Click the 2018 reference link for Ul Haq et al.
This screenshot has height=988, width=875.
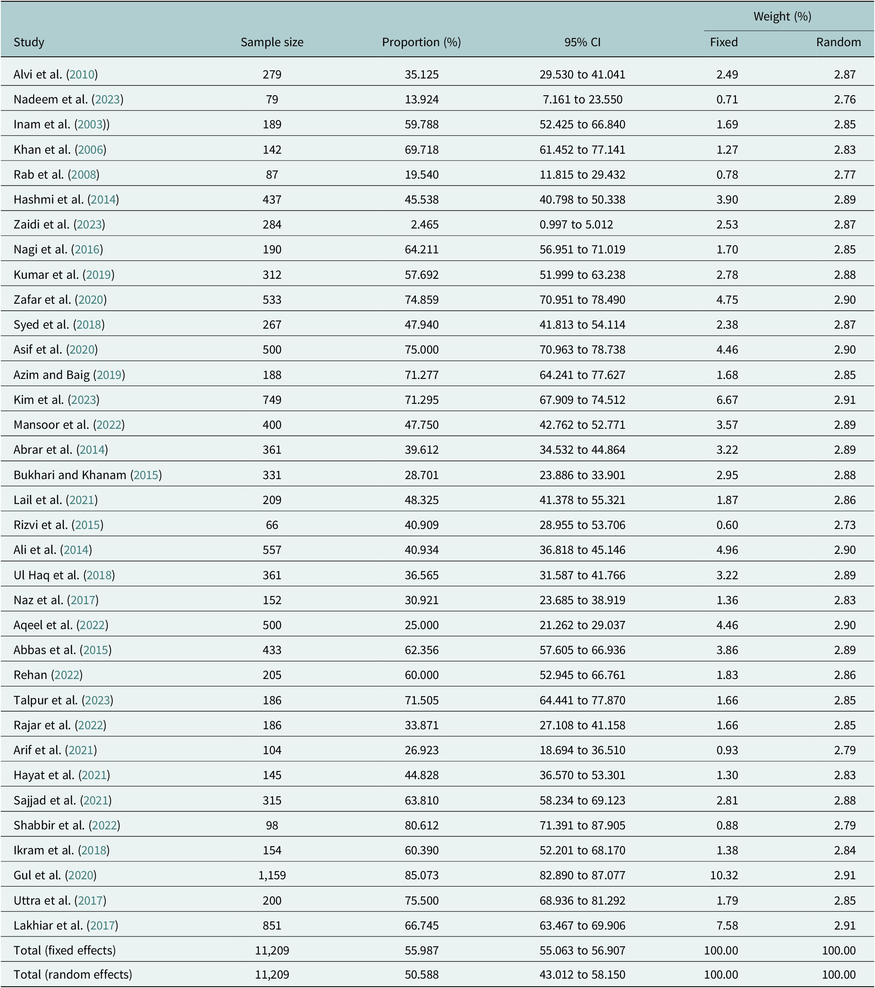click(x=99, y=575)
